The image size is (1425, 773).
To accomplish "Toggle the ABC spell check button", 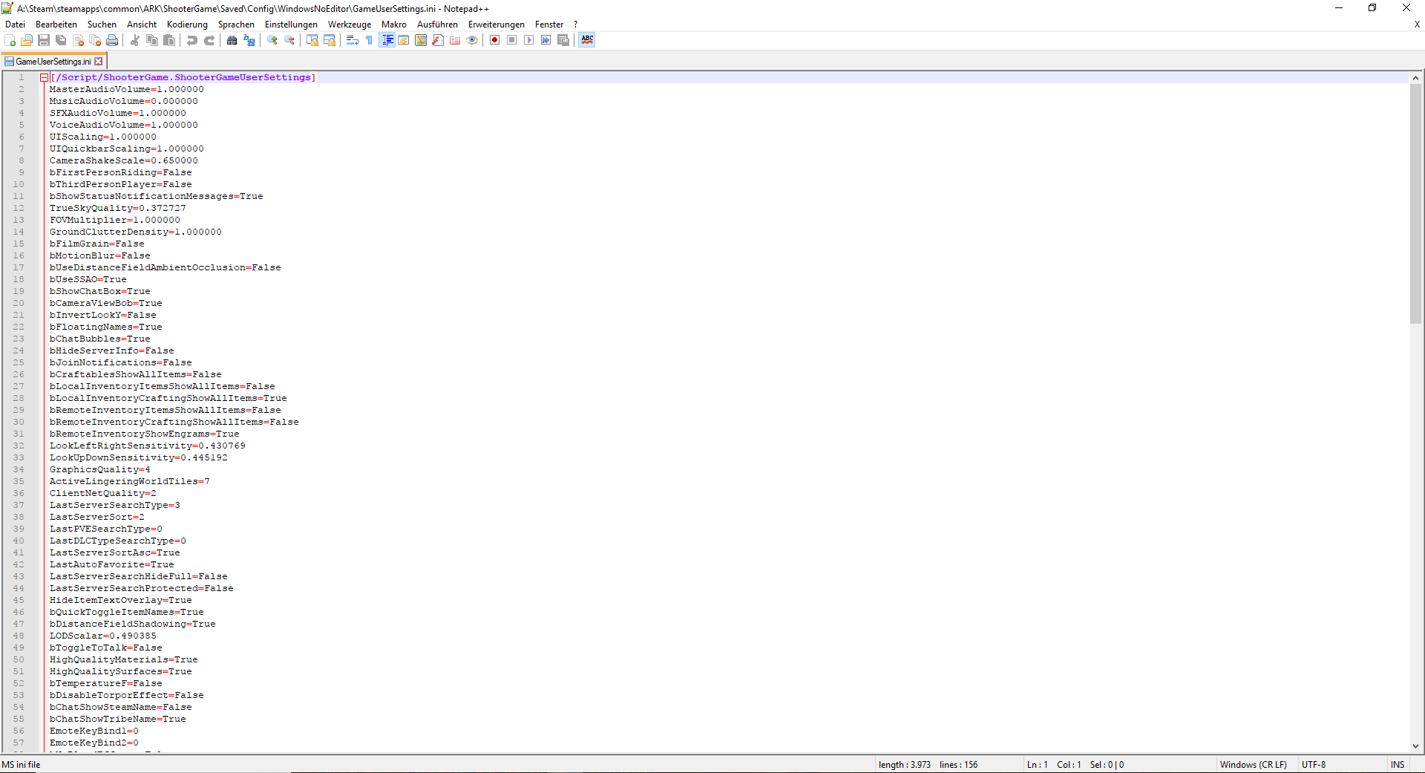I will [587, 40].
